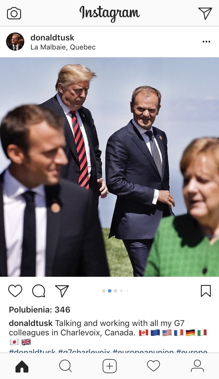Click donaldtusk username in caption

point(31,323)
